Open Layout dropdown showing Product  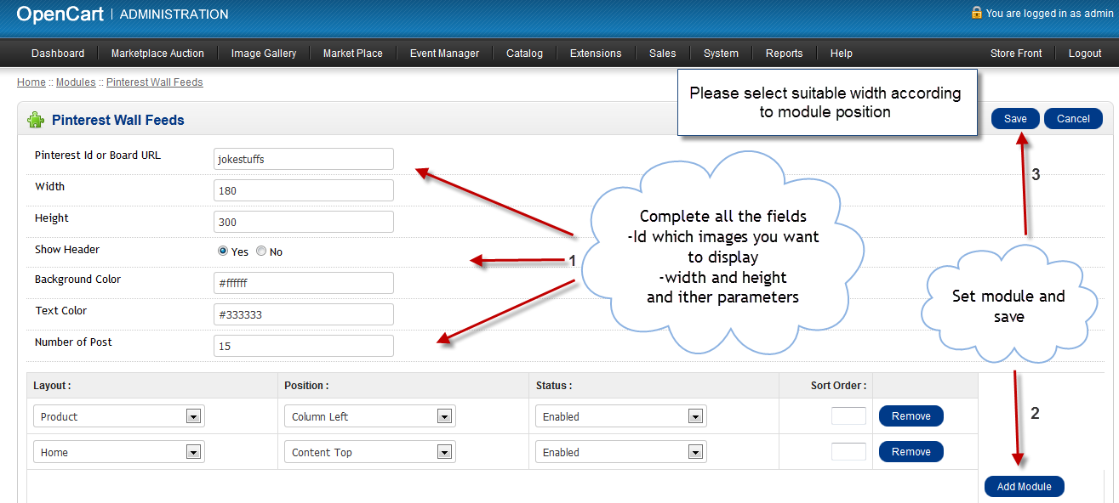pyautogui.click(x=119, y=416)
